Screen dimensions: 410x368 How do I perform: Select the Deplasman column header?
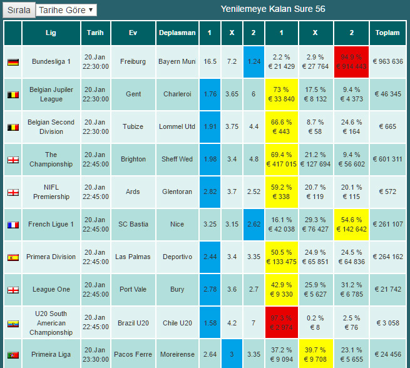coord(177,33)
